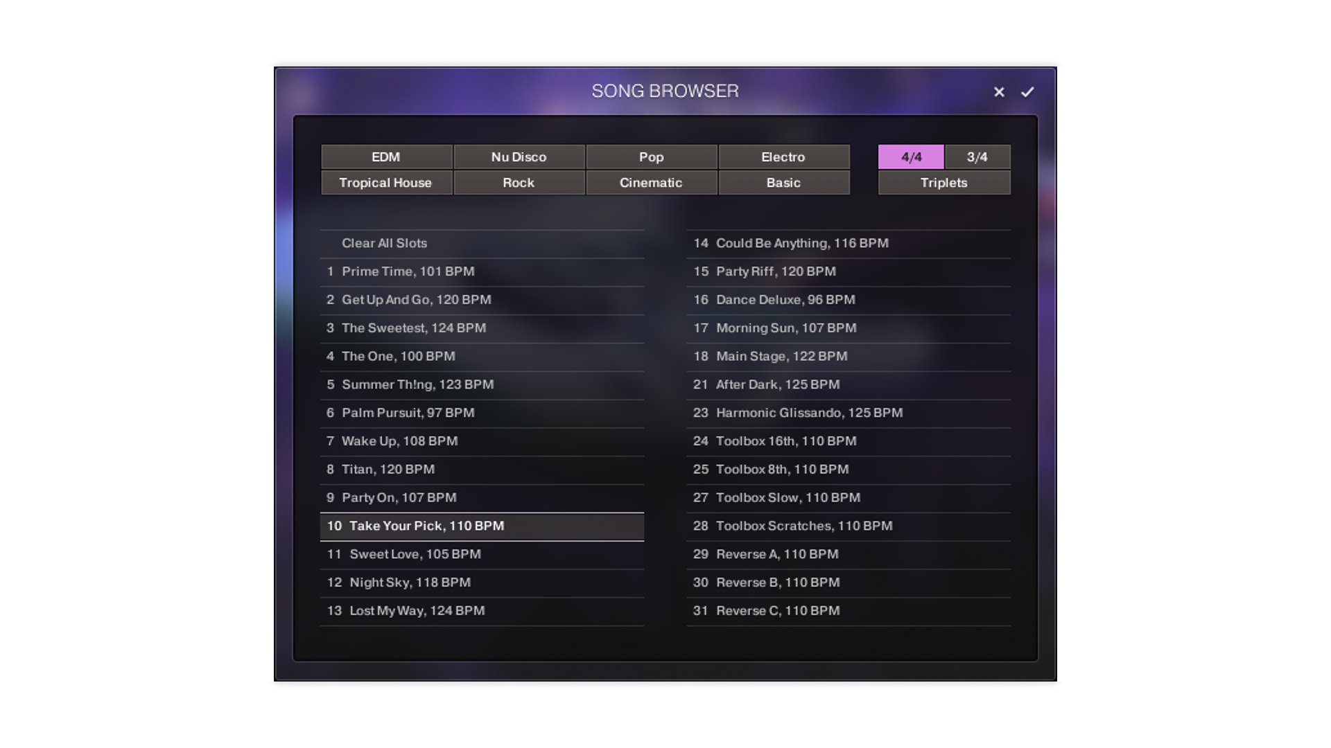Click Clear All Slots

point(384,243)
